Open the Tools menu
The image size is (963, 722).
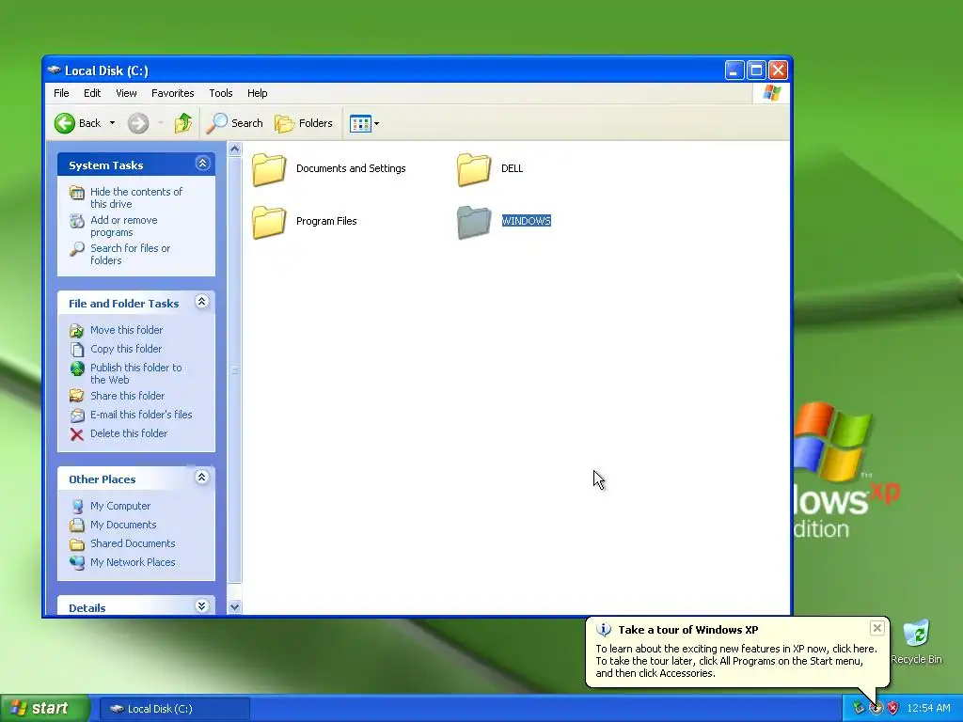coord(220,93)
